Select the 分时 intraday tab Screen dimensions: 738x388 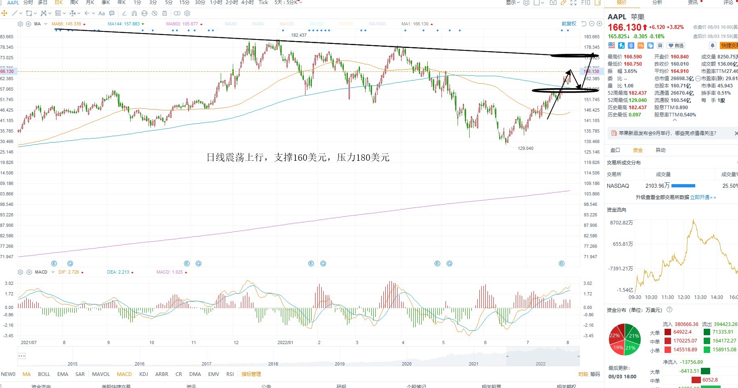tap(28, 2)
